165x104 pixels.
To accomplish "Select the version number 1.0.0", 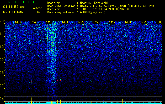I will tap(36, 2).
